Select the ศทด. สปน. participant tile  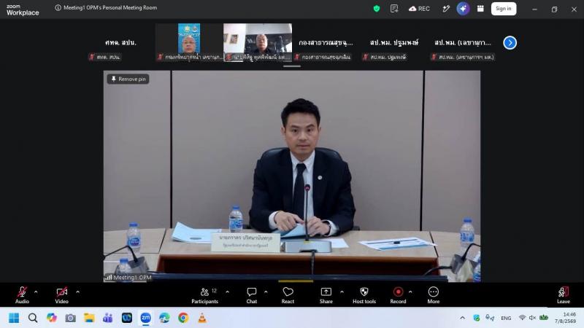pyautogui.click(x=120, y=43)
